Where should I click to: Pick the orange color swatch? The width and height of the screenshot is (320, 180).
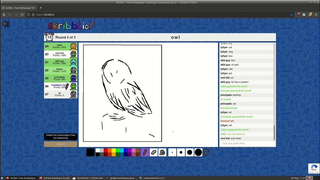coord(110,150)
